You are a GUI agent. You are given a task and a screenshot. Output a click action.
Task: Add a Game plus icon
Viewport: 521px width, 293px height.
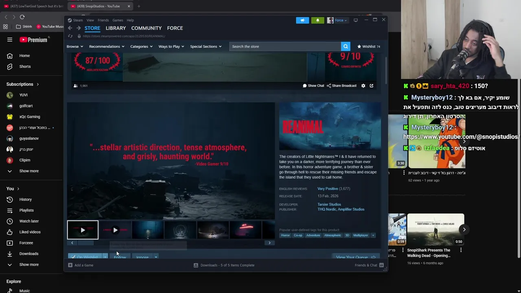[x=70, y=265]
